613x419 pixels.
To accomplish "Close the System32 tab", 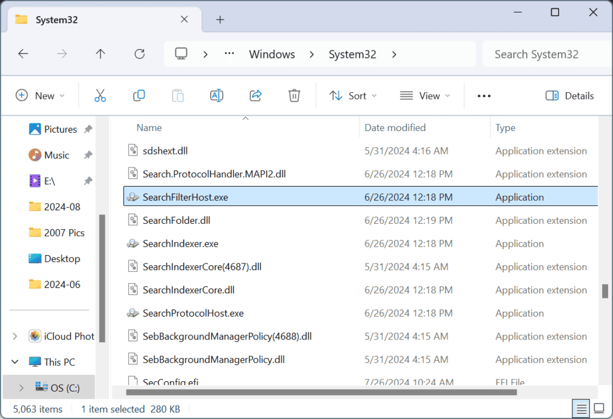I will (184, 20).
